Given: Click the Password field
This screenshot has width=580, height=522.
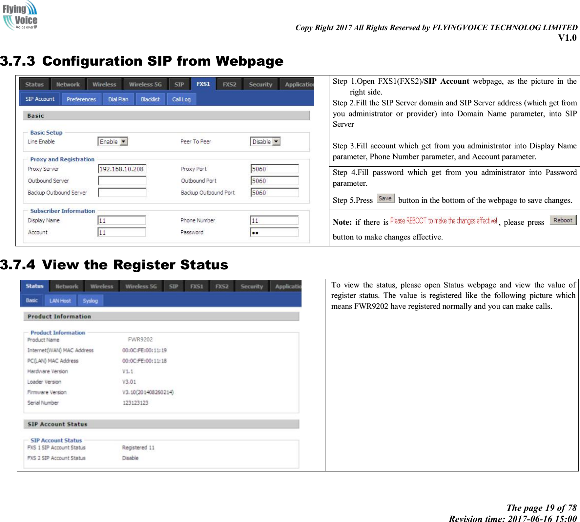Looking at the screenshot, I should coord(274,232).
